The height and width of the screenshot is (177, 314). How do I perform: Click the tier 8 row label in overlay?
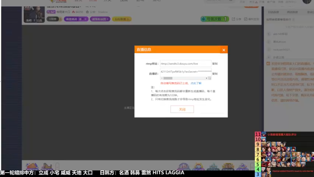click(258, 149)
